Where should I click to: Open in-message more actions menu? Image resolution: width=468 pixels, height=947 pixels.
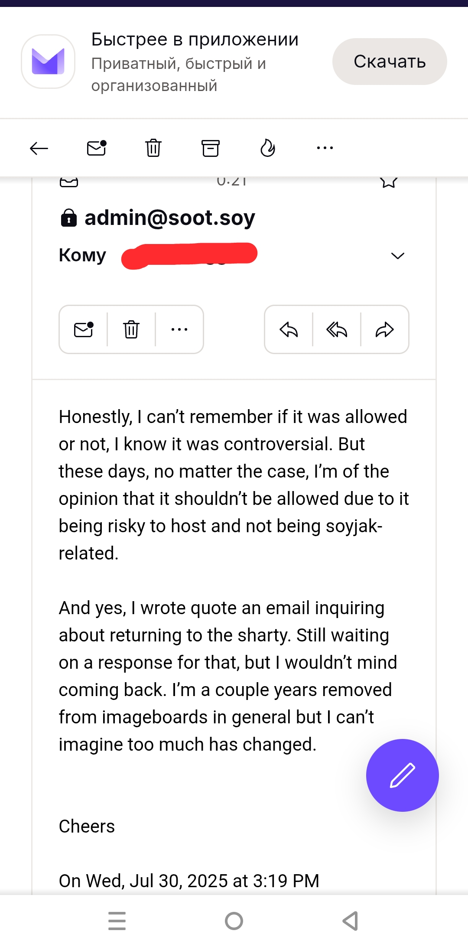pyautogui.click(x=179, y=330)
